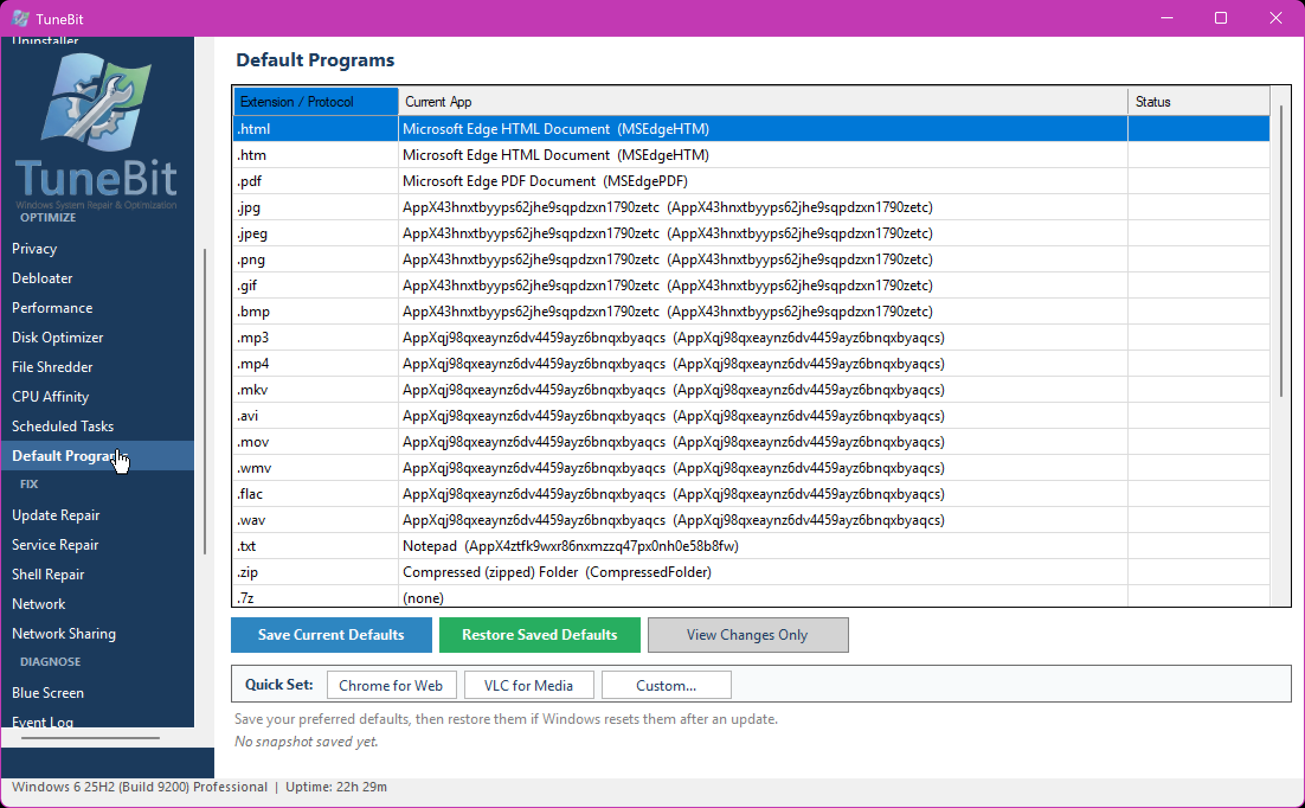This screenshot has height=808, width=1305.
Task: Click Restore Saved Defaults button
Action: (539, 635)
